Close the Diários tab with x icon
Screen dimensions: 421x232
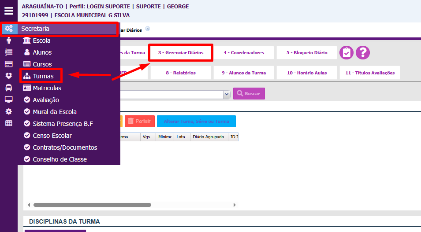tap(148, 29)
